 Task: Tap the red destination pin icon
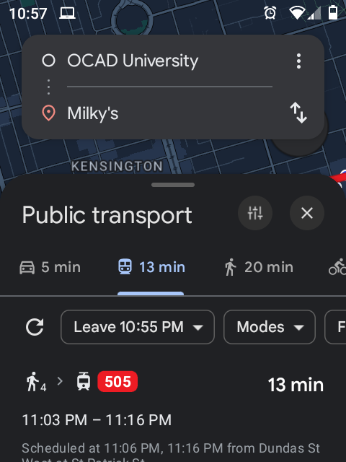[x=48, y=113]
